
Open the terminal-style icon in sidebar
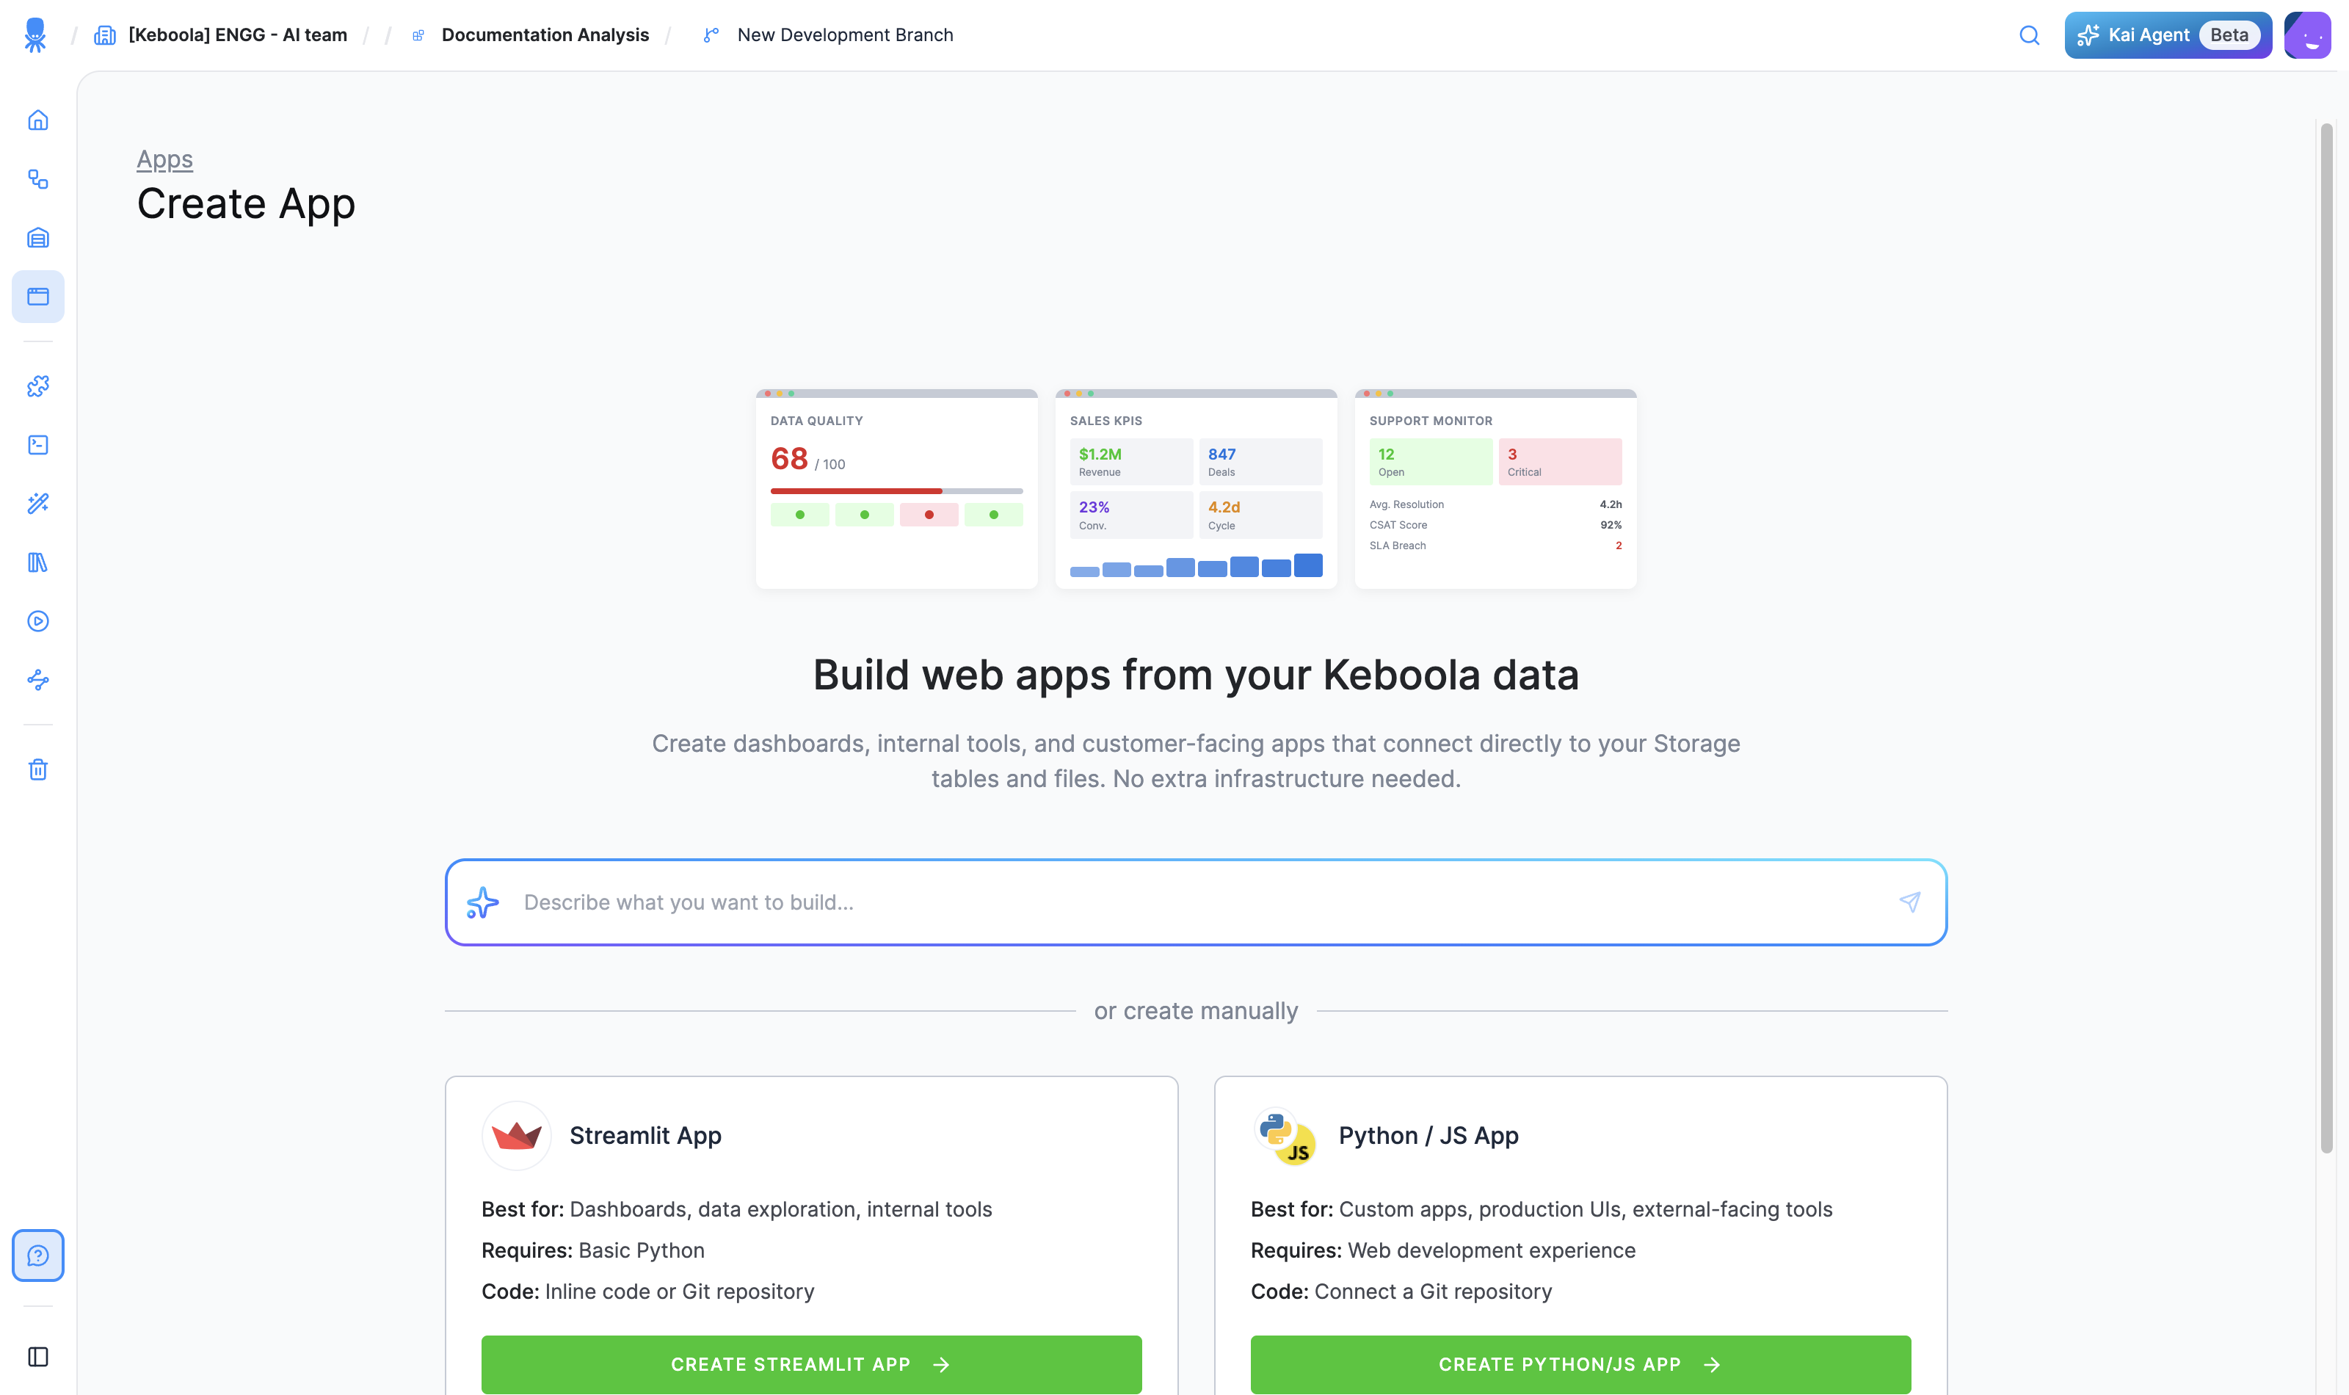[x=37, y=445]
